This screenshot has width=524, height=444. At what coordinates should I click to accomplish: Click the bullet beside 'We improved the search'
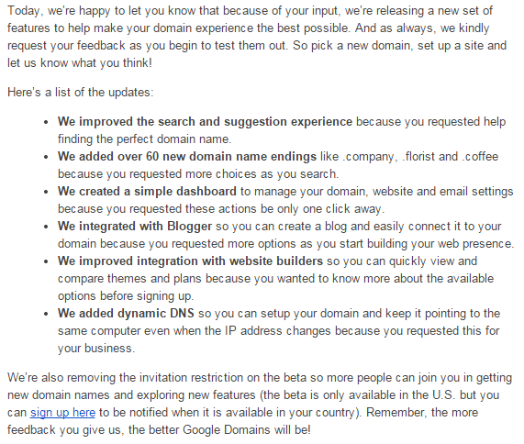pos(46,123)
